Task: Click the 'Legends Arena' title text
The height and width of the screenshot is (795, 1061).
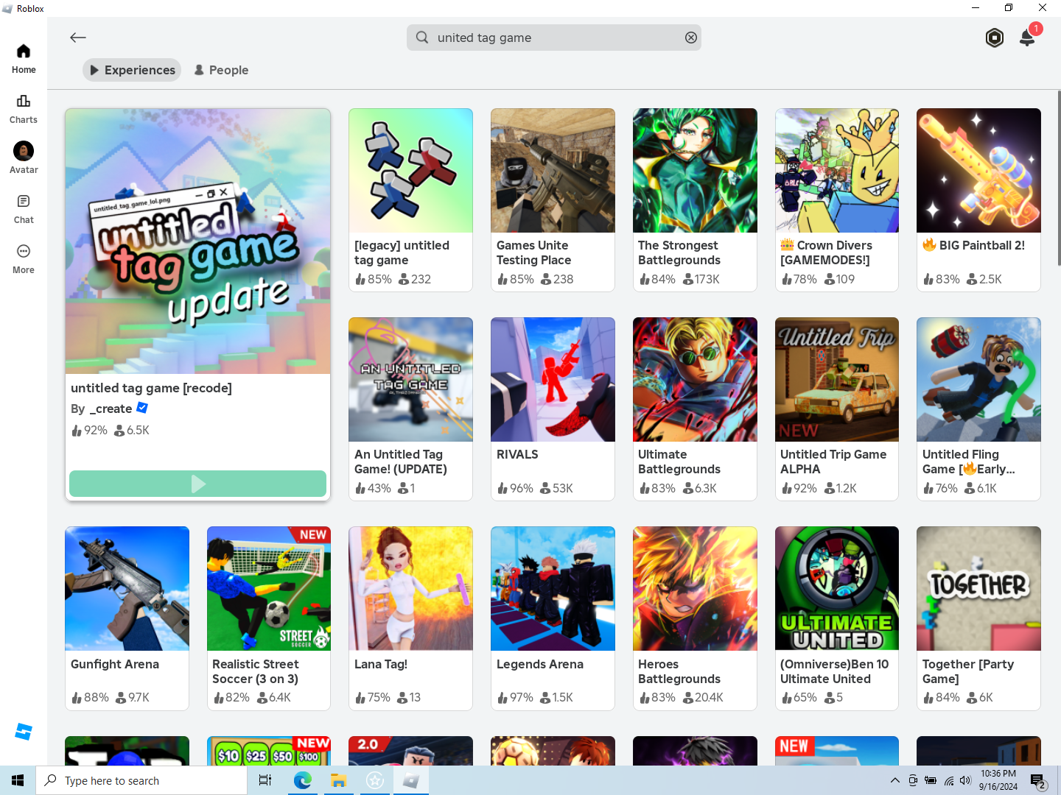Action: pyautogui.click(x=540, y=664)
